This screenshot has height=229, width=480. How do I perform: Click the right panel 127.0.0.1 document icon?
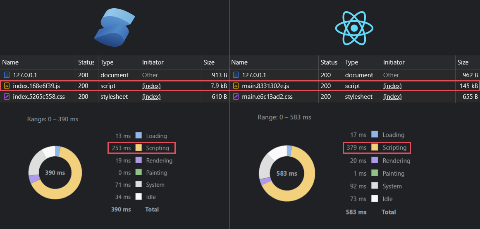pyautogui.click(x=236, y=75)
